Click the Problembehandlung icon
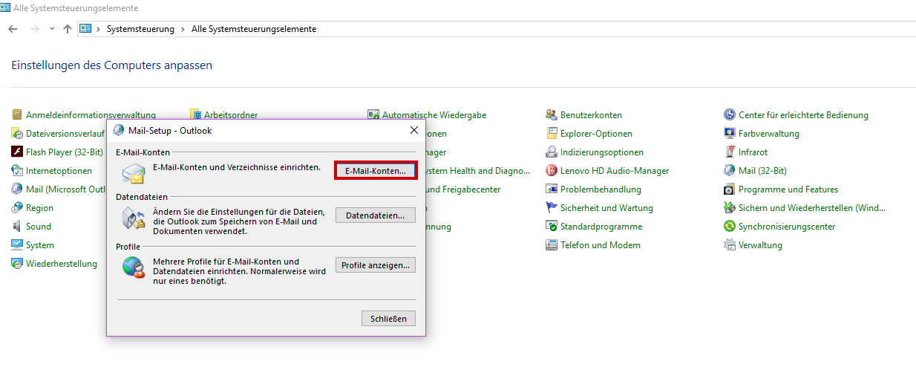 [552, 189]
